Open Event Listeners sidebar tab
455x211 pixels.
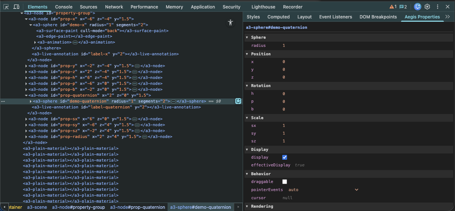click(336, 17)
